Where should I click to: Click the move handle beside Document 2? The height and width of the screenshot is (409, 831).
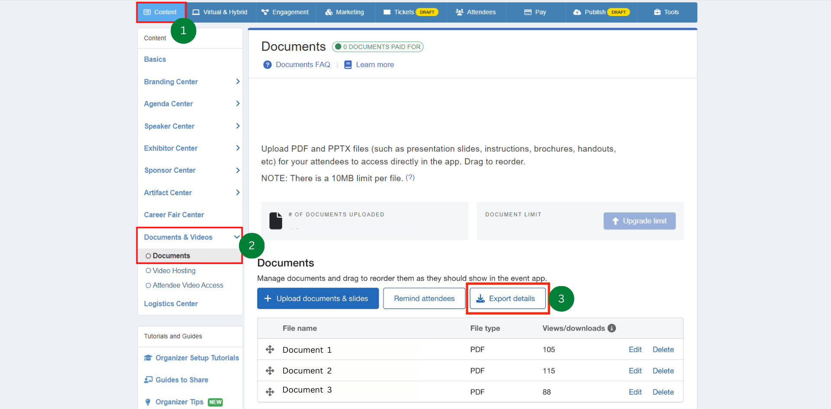[x=270, y=370]
